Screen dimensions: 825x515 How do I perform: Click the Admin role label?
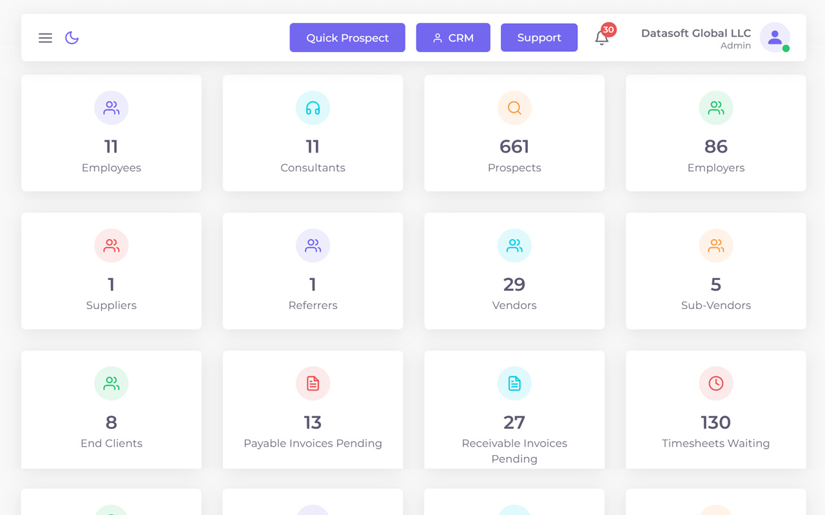pos(735,46)
